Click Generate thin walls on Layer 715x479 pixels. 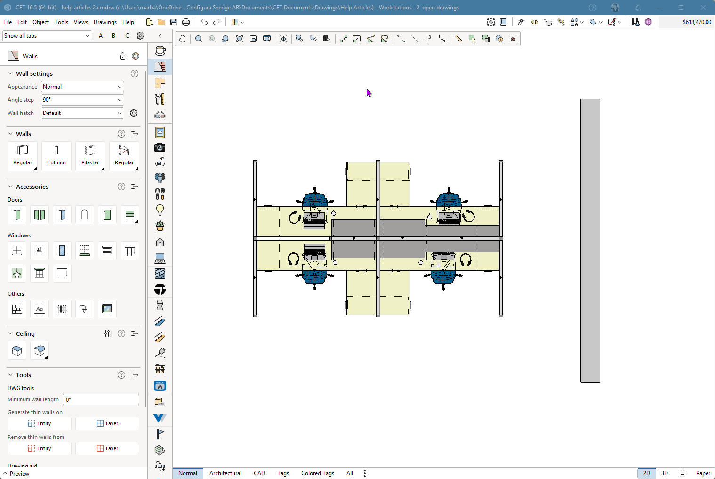[x=107, y=423]
